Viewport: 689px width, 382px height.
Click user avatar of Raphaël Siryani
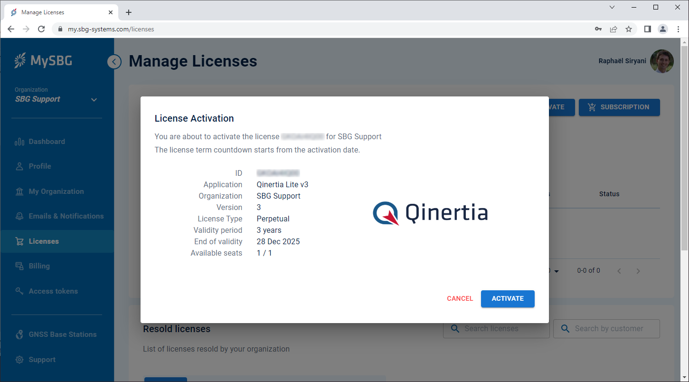[662, 61]
